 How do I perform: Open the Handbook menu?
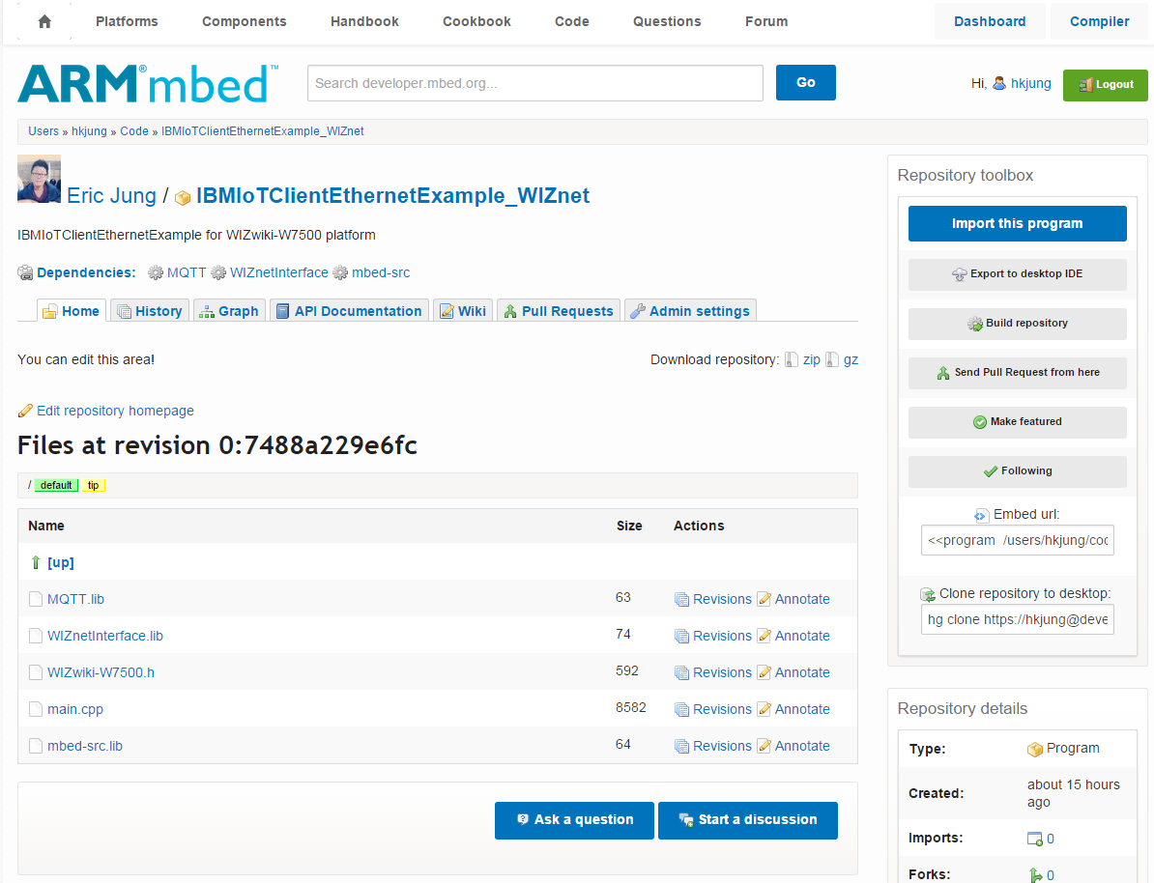click(x=364, y=21)
